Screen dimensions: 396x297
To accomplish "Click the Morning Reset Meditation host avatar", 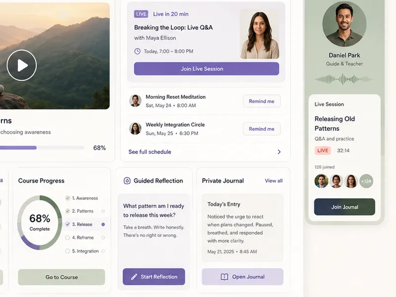I will click(x=135, y=101).
